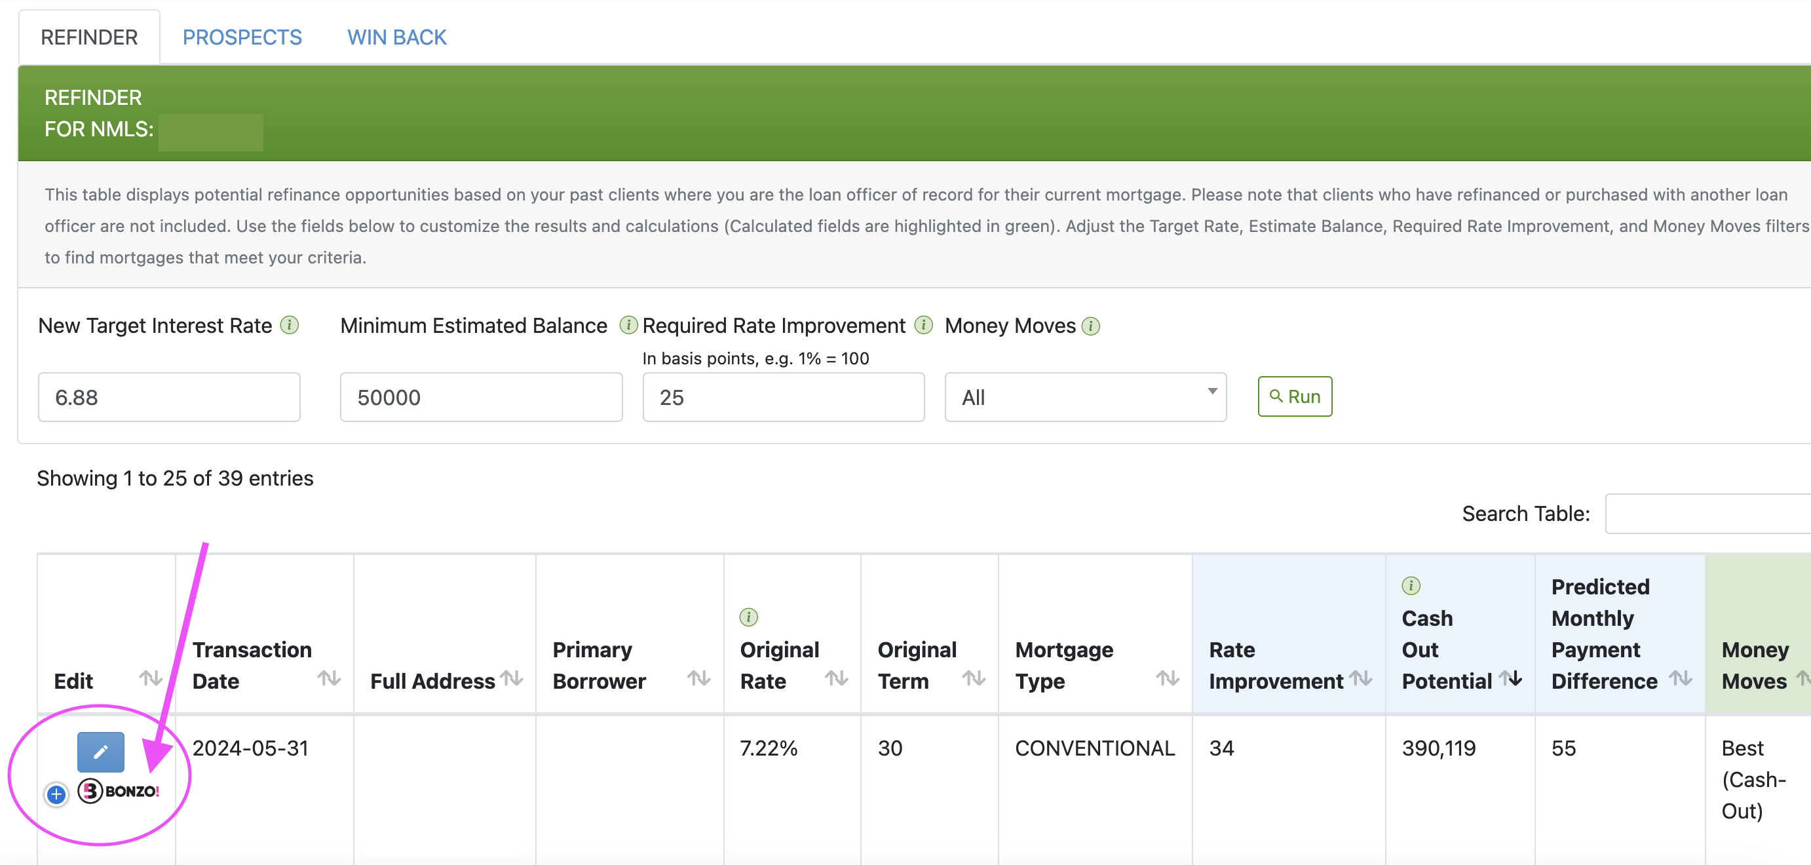Sort table by Cash Out Potential
This screenshot has height=865, width=1811.
coord(1510,679)
